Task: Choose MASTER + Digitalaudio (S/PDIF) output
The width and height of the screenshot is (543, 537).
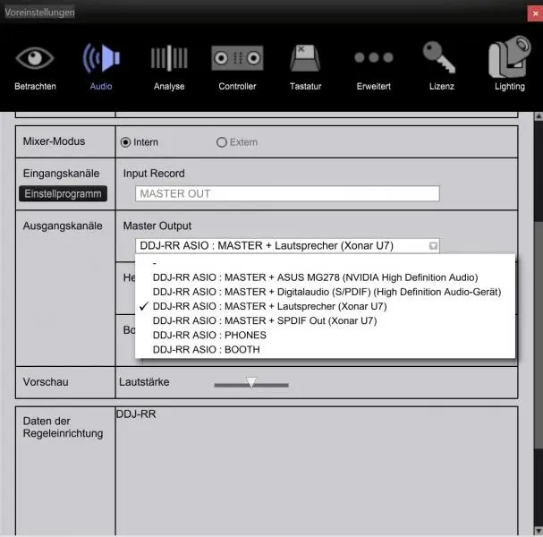Action: click(326, 292)
